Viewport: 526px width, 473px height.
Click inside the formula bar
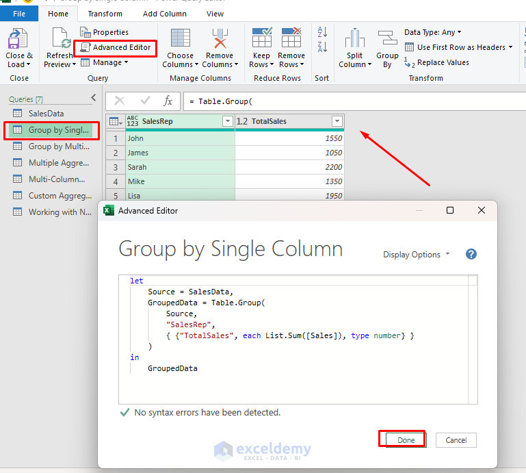pos(342,101)
